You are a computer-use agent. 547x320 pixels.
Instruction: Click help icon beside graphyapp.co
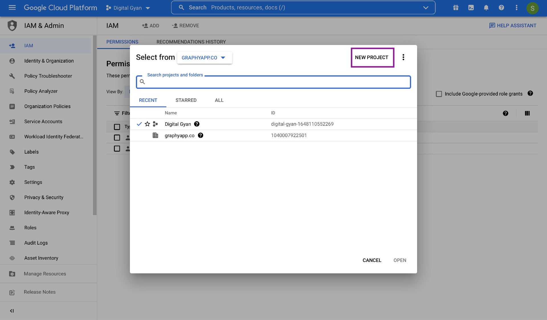201,135
